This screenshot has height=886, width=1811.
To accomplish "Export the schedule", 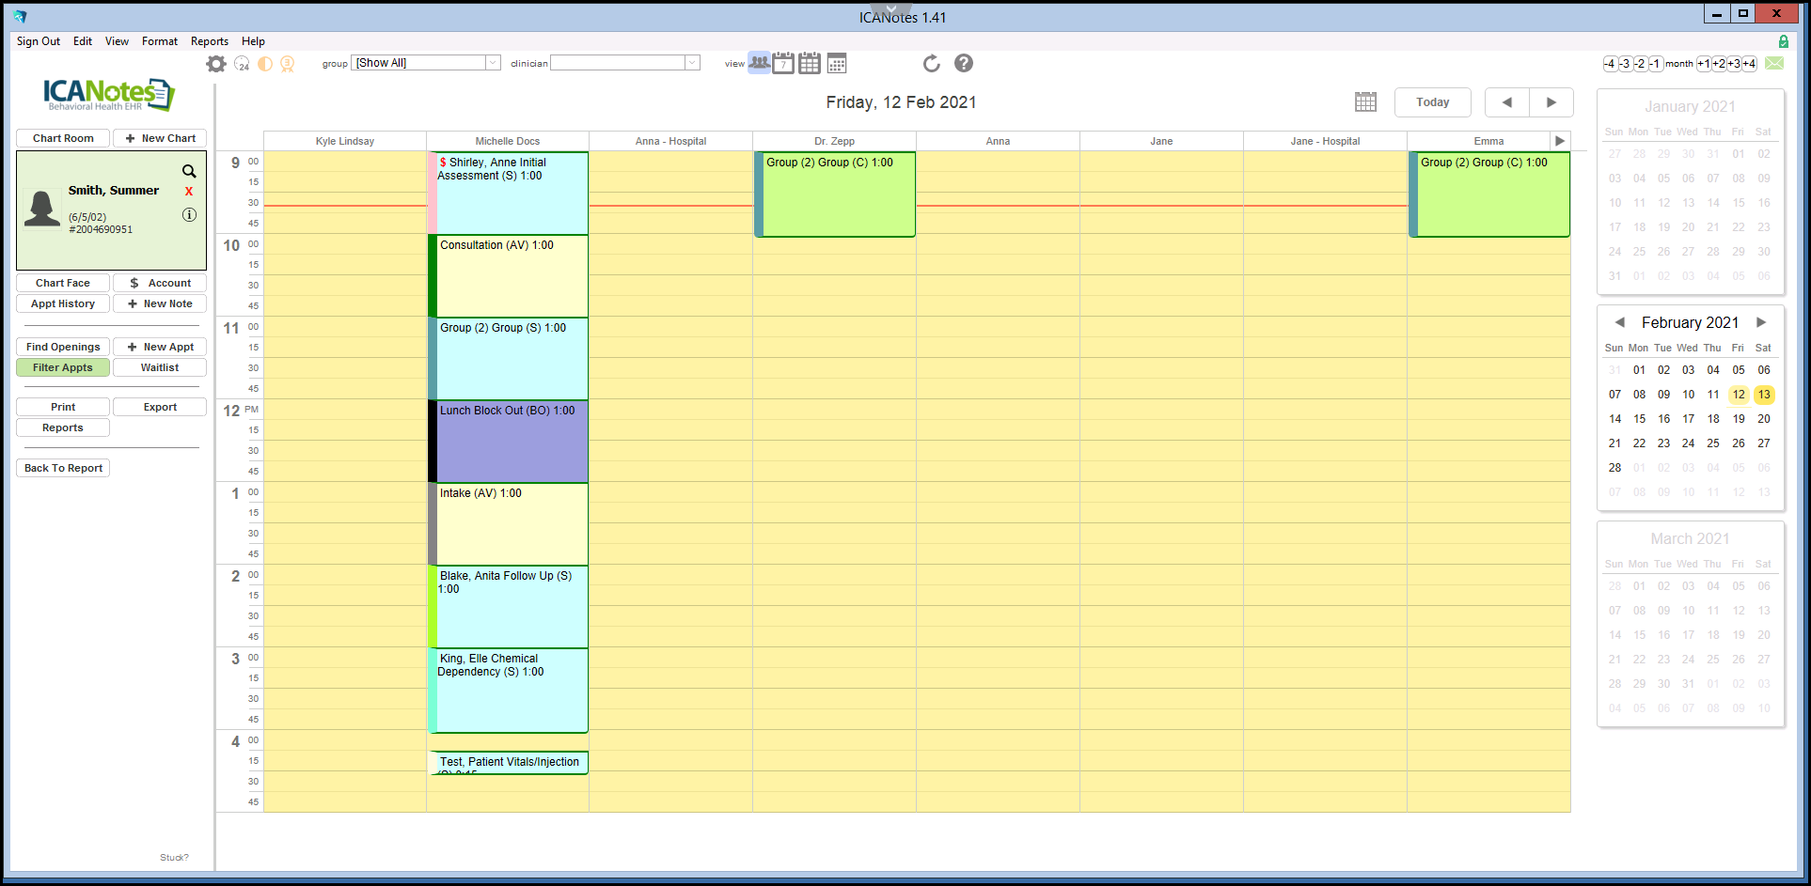I will tap(160, 407).
